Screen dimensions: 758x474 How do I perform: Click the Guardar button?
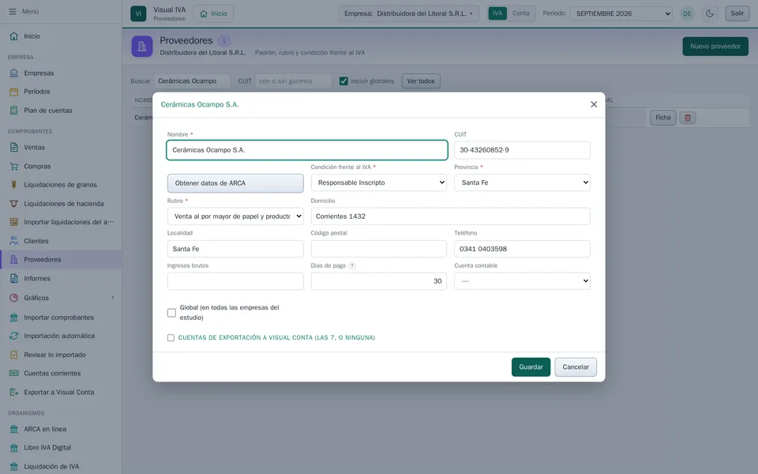tap(531, 367)
